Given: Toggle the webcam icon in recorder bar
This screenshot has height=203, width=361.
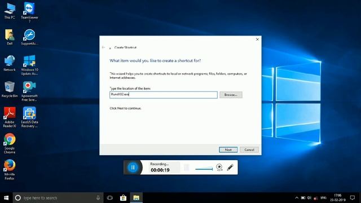Looking at the screenshot, I should click(x=219, y=167).
